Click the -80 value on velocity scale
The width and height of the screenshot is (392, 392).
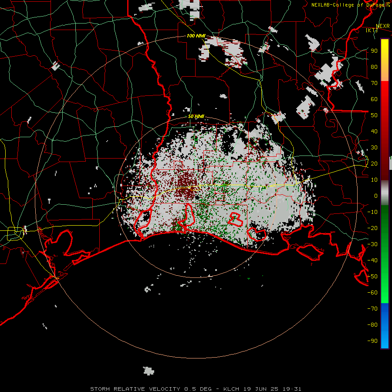click(x=372, y=325)
